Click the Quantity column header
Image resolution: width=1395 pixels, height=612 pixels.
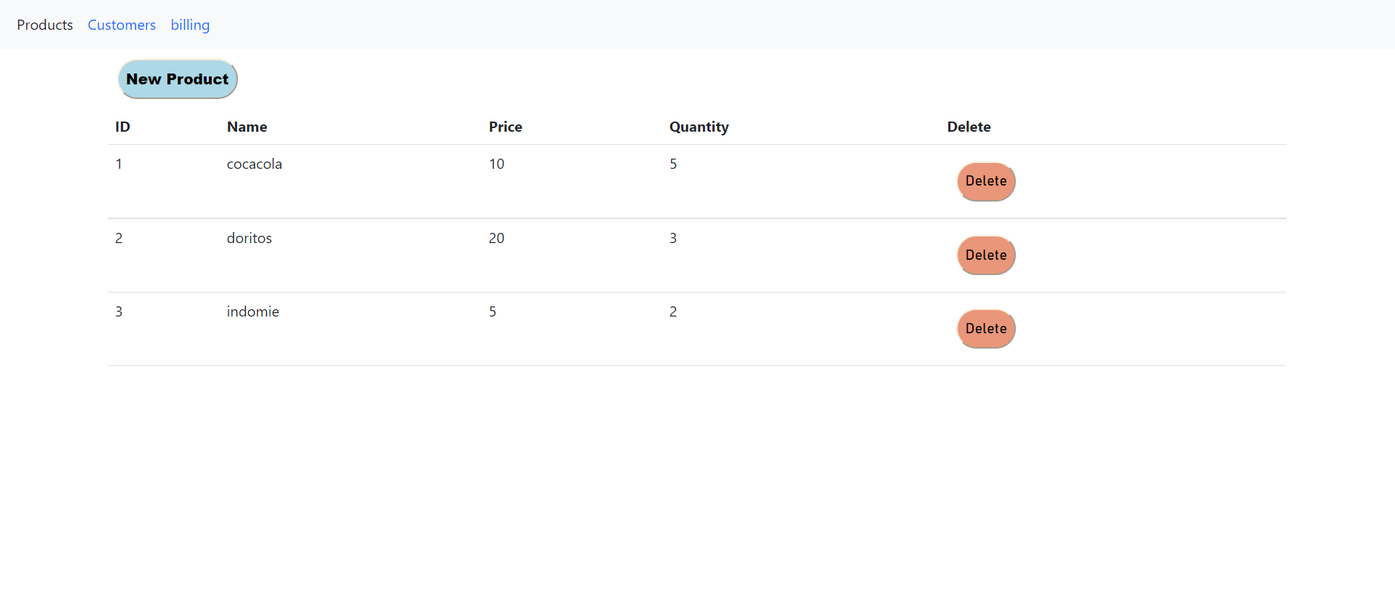point(699,127)
